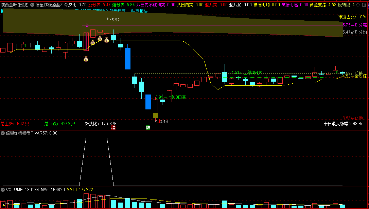Click the red 弱分界: 5.47 value

click(99, 5)
